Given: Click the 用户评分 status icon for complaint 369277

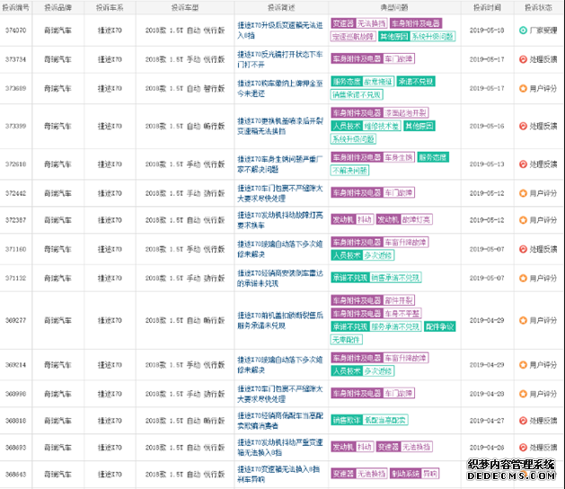Looking at the screenshot, I should [523, 320].
